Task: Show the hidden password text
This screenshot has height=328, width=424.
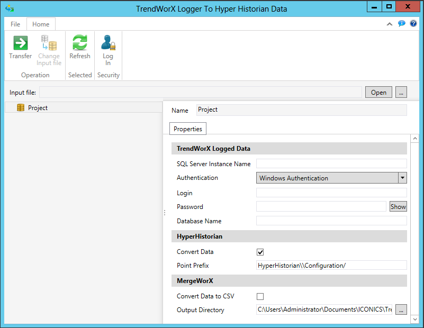Action: [398, 206]
